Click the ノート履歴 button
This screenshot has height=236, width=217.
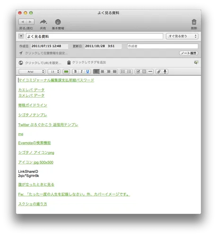tap(189, 53)
